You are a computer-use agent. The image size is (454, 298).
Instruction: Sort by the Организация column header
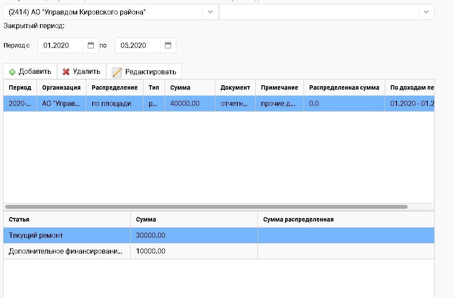click(x=61, y=87)
